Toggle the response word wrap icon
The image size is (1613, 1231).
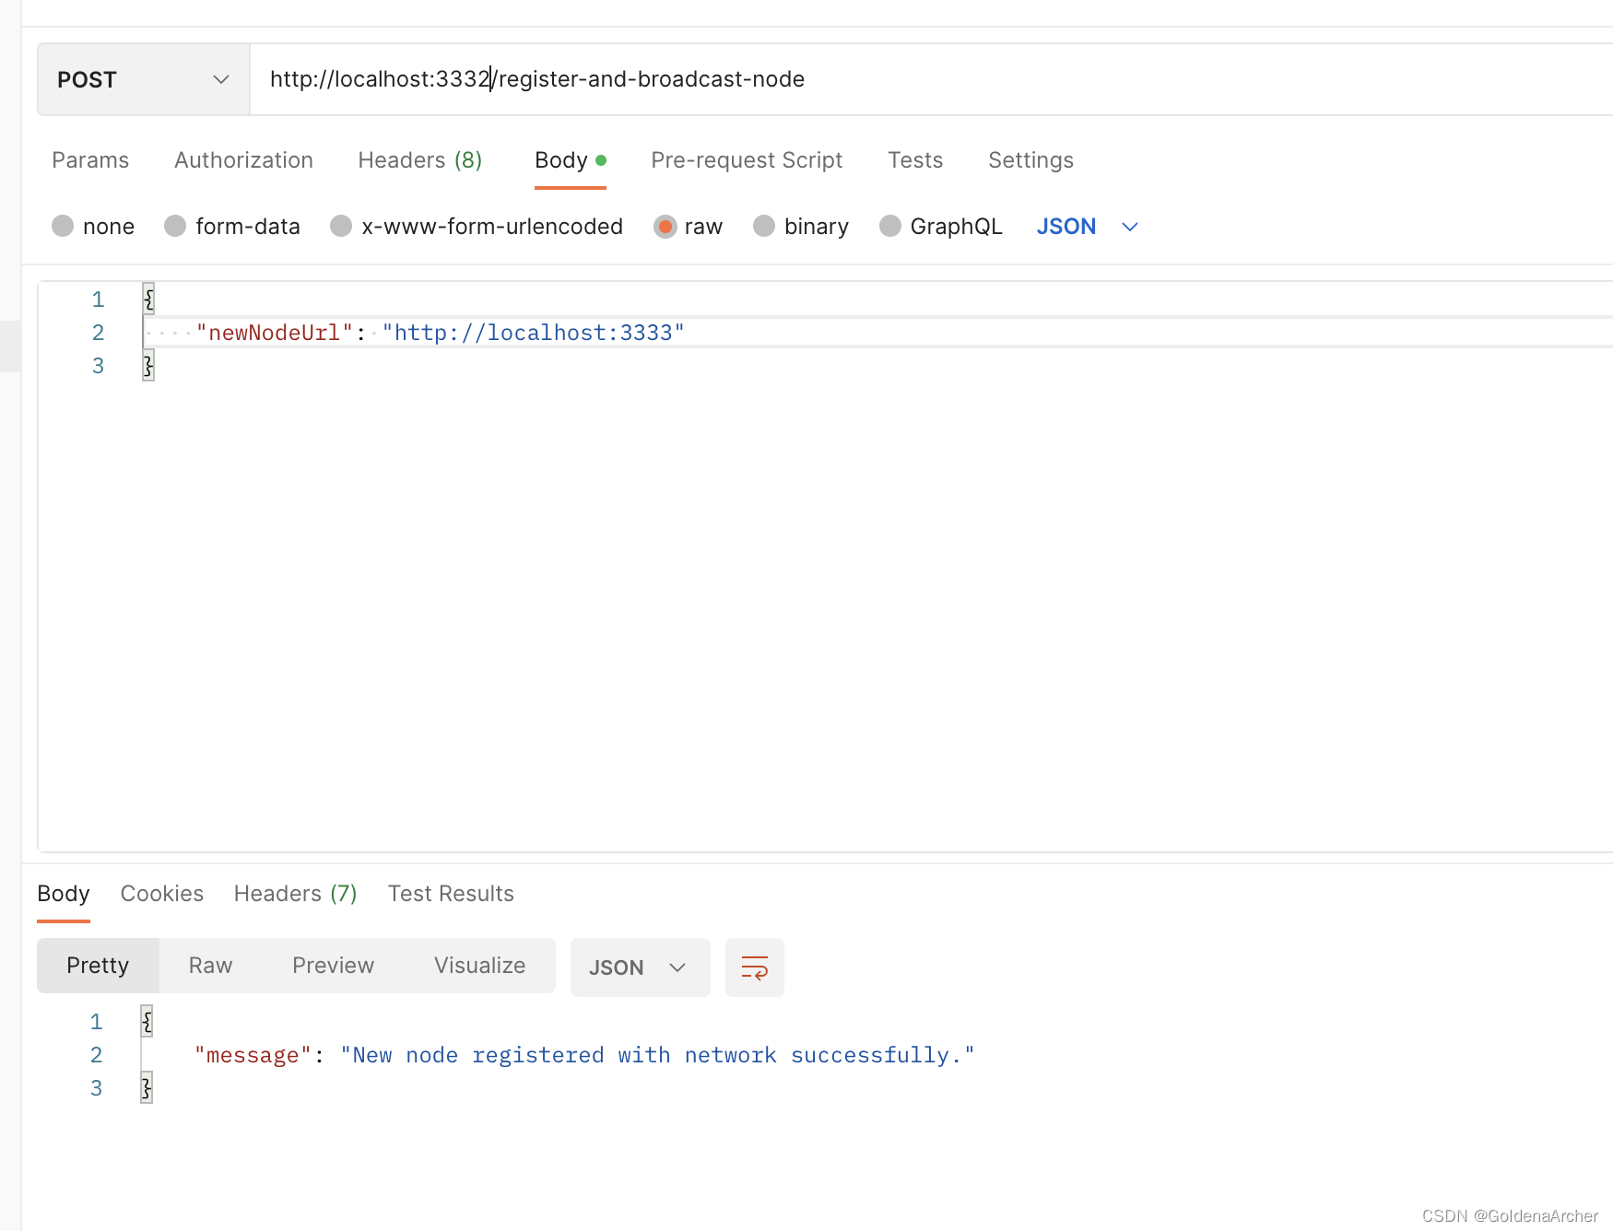[x=754, y=967]
